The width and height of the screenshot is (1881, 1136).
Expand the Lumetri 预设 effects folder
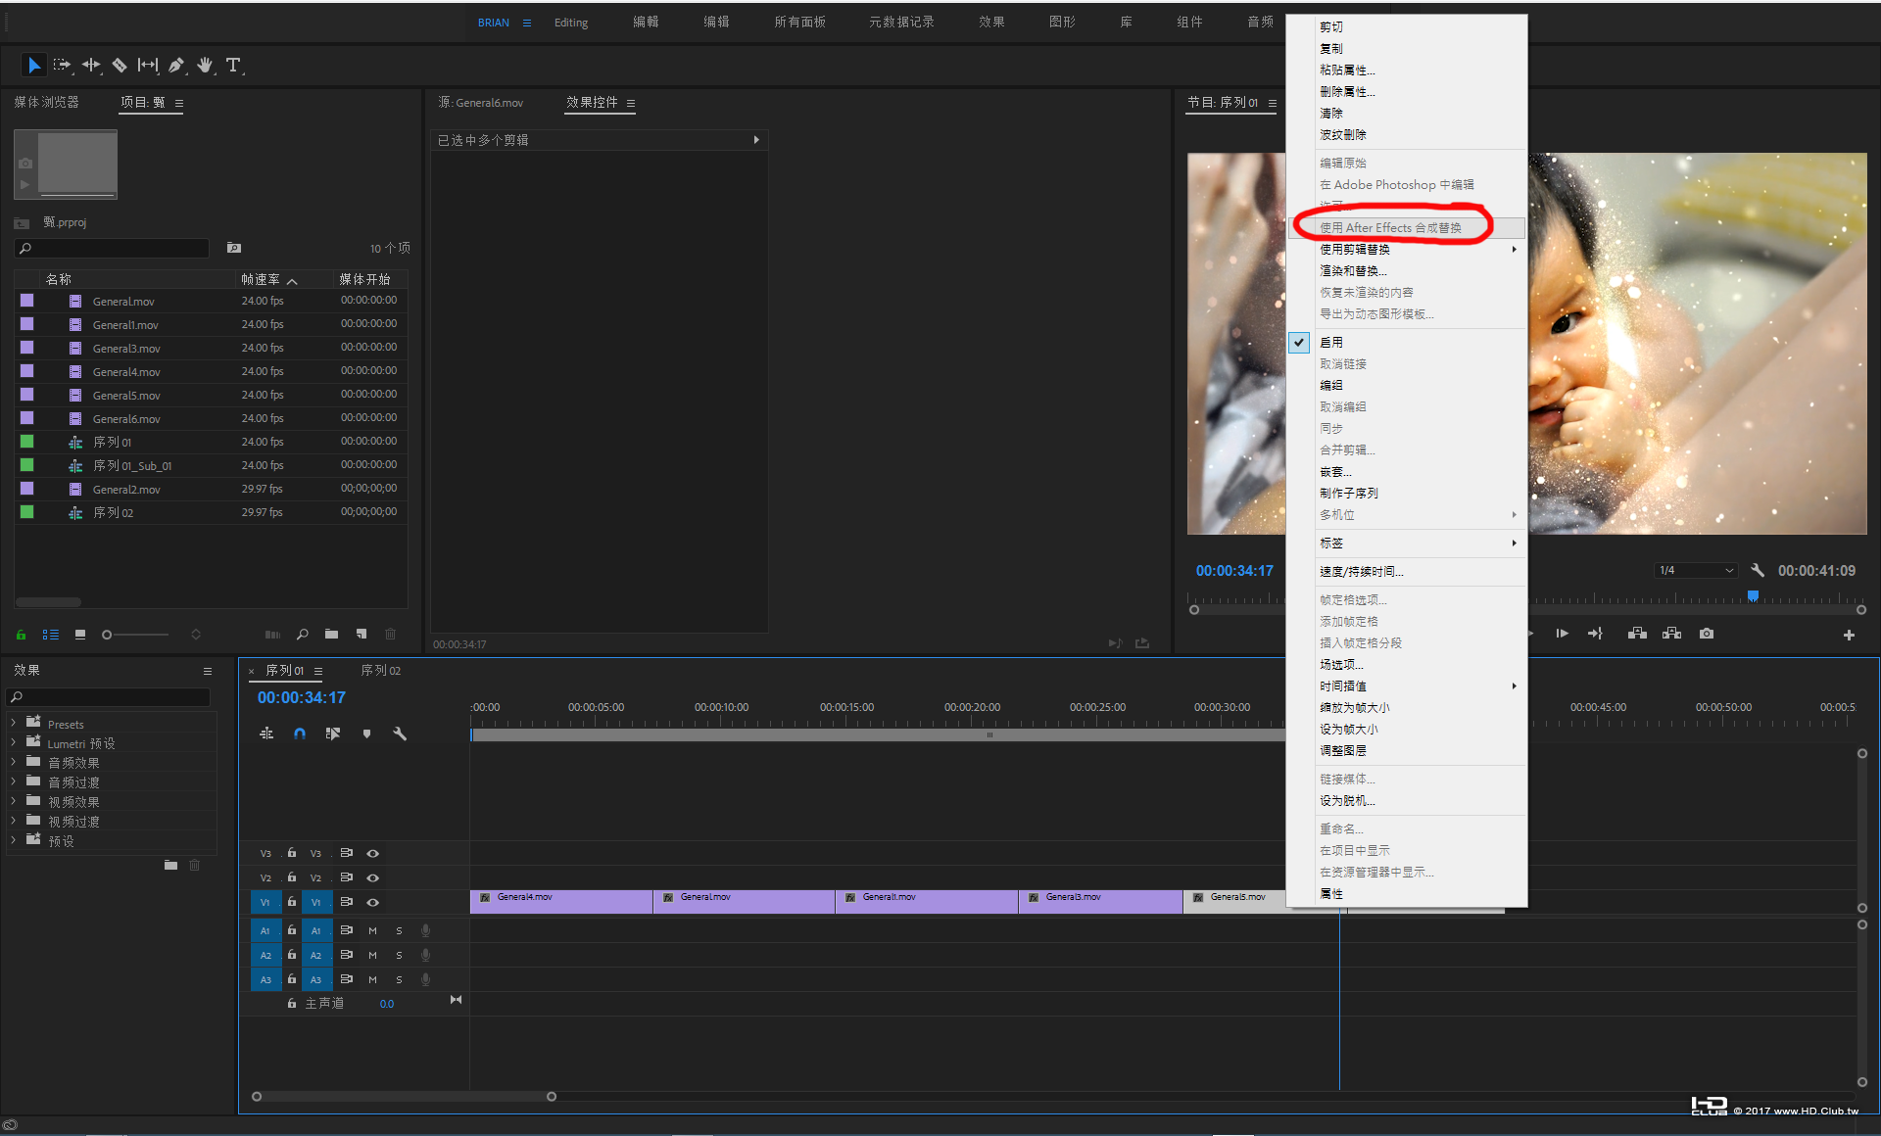coord(14,743)
